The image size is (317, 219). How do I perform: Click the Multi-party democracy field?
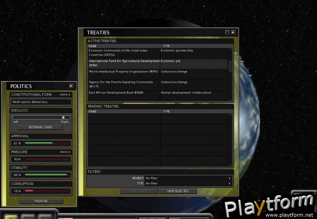(41, 102)
